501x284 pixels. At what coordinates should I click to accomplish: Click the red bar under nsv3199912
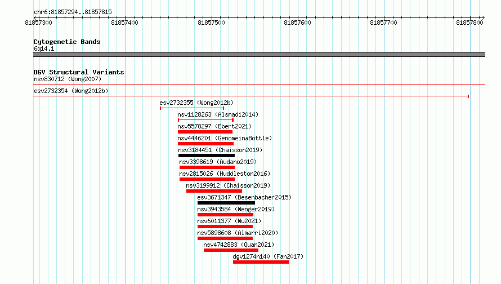point(214,191)
